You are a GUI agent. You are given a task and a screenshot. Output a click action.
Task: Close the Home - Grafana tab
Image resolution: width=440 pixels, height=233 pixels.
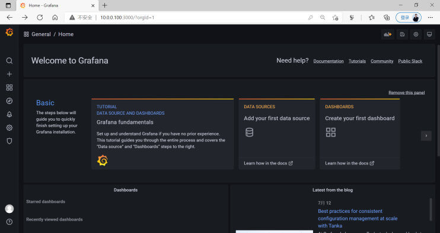93,5
